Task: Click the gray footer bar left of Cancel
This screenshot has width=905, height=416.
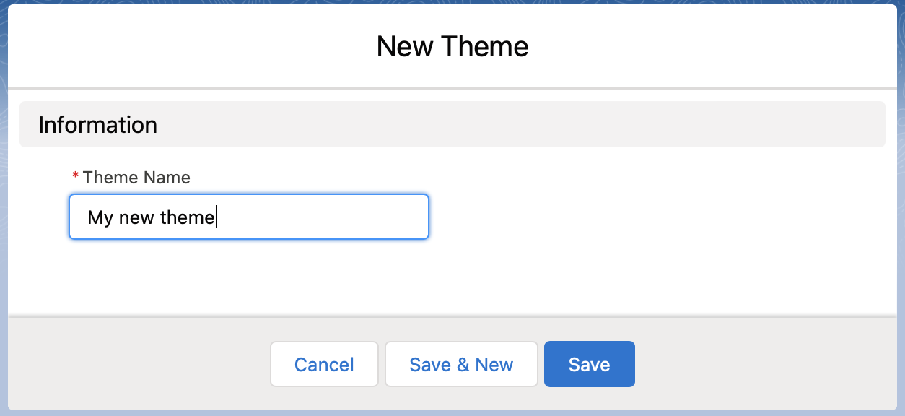Action: tap(137, 364)
